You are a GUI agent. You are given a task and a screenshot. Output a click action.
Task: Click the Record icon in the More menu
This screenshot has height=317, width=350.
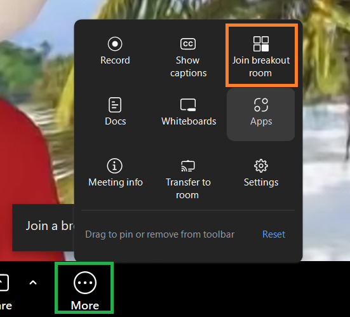115,44
